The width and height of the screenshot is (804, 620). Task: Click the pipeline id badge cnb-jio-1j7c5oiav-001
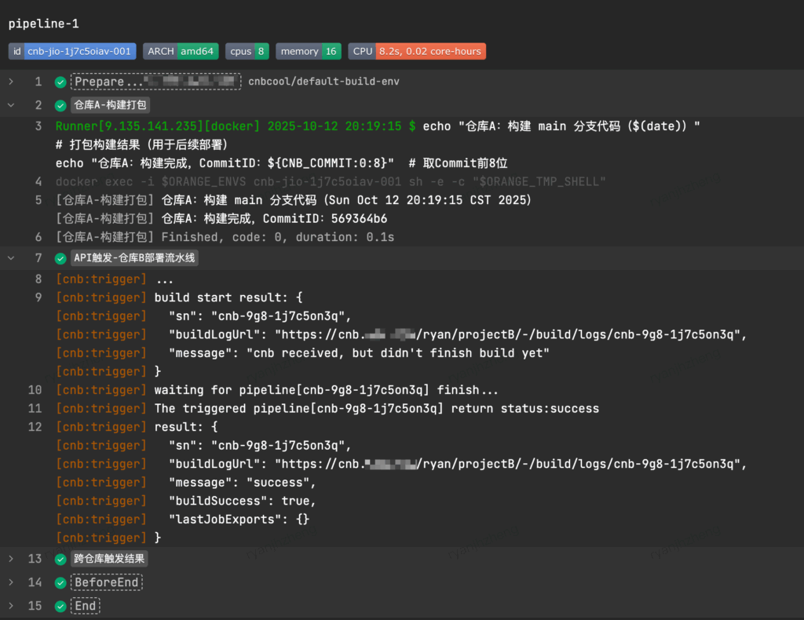click(x=72, y=51)
